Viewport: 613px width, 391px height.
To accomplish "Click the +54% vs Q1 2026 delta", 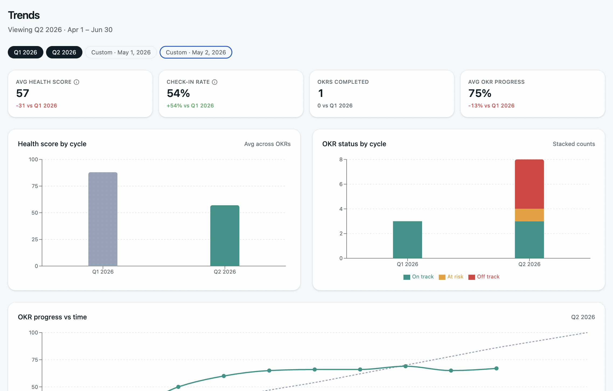I will (x=190, y=106).
